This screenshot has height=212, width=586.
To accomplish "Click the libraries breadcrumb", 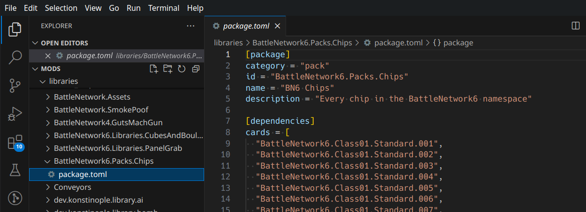I will point(228,43).
